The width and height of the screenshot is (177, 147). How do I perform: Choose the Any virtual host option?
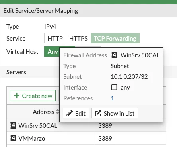tap(52, 51)
